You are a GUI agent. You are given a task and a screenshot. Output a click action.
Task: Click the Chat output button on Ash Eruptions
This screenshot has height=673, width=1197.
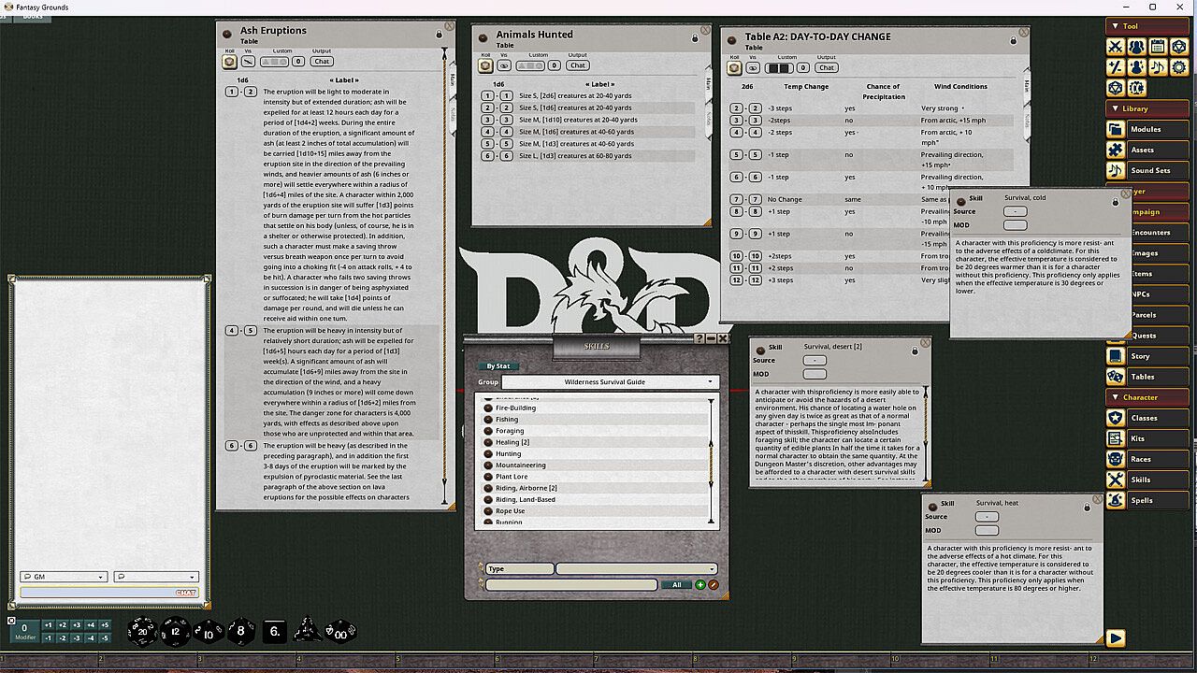[322, 62]
